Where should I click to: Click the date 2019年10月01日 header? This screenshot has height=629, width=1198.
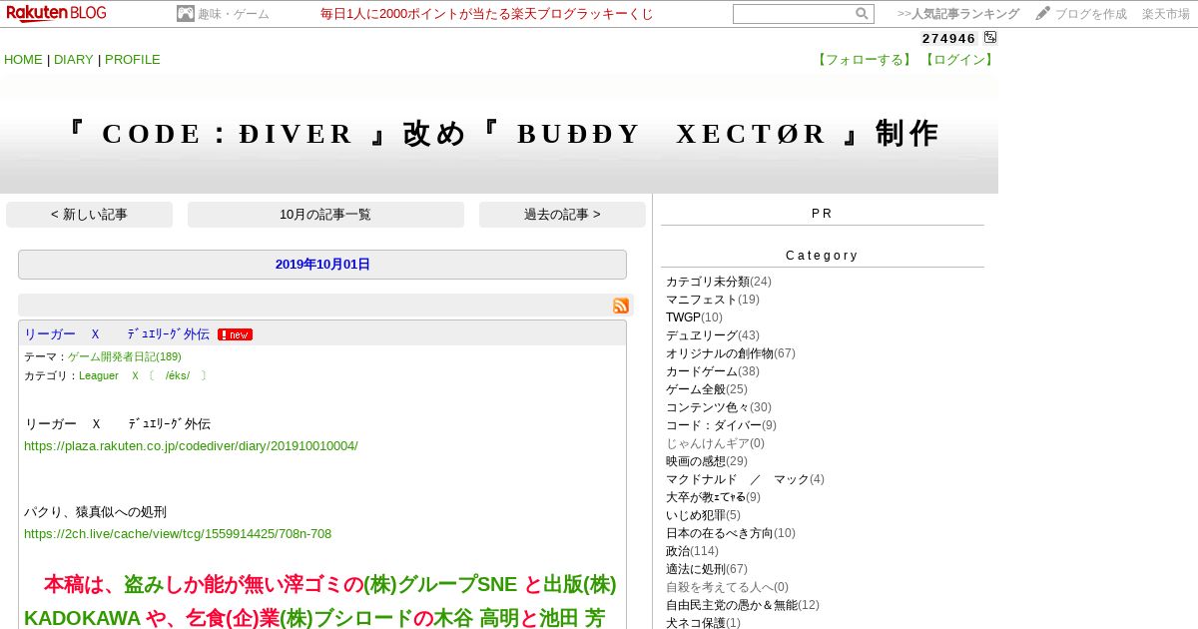point(322,265)
